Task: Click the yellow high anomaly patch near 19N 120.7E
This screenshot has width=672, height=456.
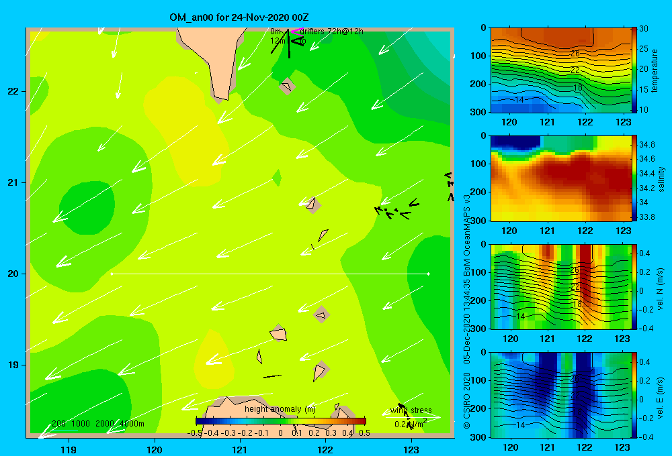Action: [x=214, y=359]
